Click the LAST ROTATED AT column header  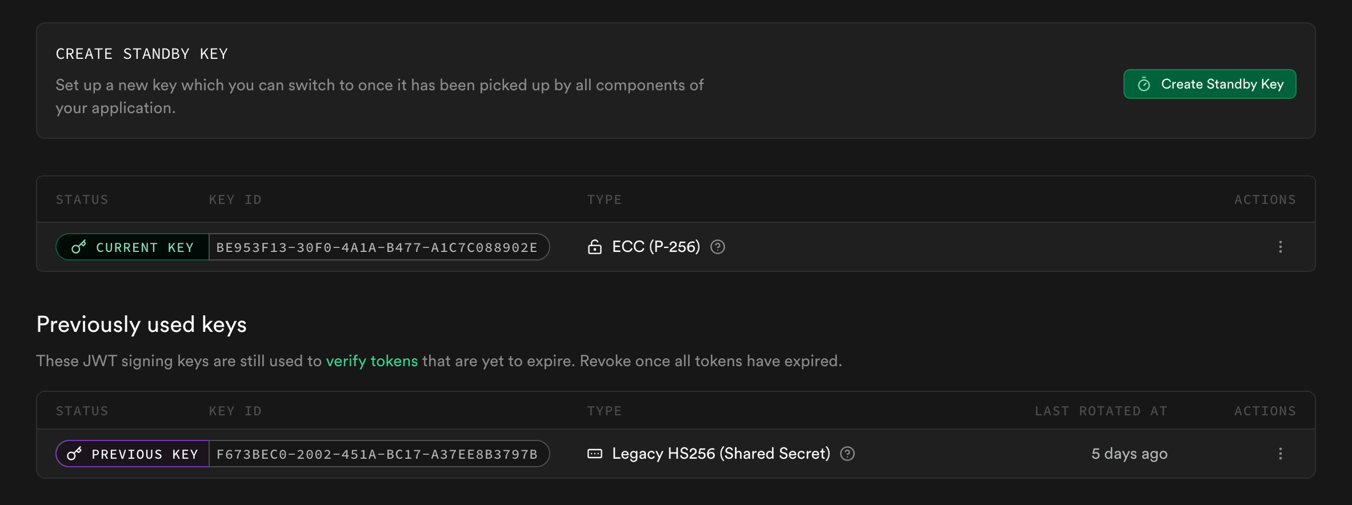click(x=1100, y=410)
